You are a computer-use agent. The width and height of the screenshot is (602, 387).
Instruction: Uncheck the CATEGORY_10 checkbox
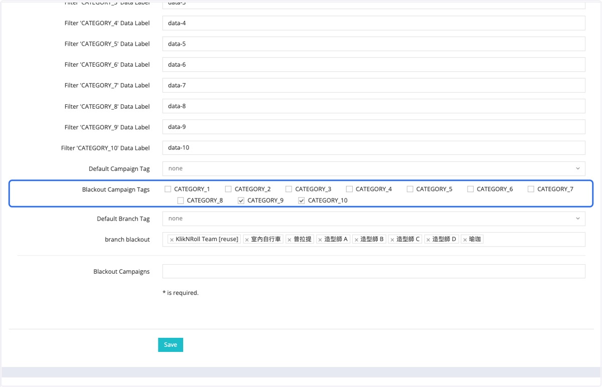point(302,201)
